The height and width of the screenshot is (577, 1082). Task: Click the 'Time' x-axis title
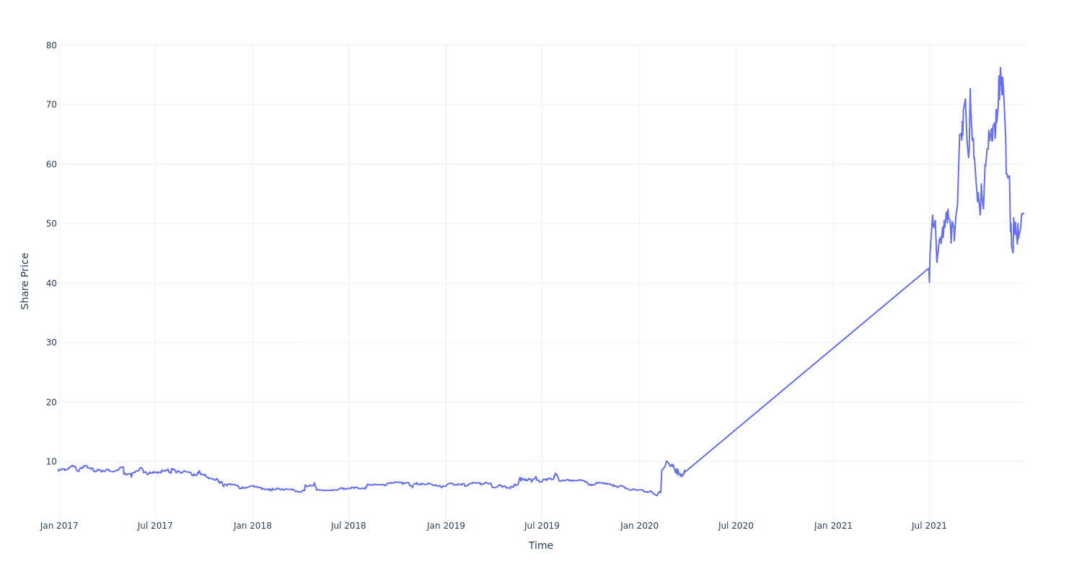540,545
